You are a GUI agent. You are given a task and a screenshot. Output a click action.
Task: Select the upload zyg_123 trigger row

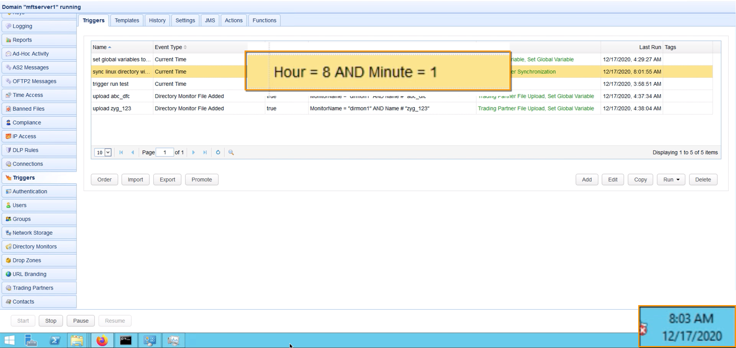tap(112, 108)
